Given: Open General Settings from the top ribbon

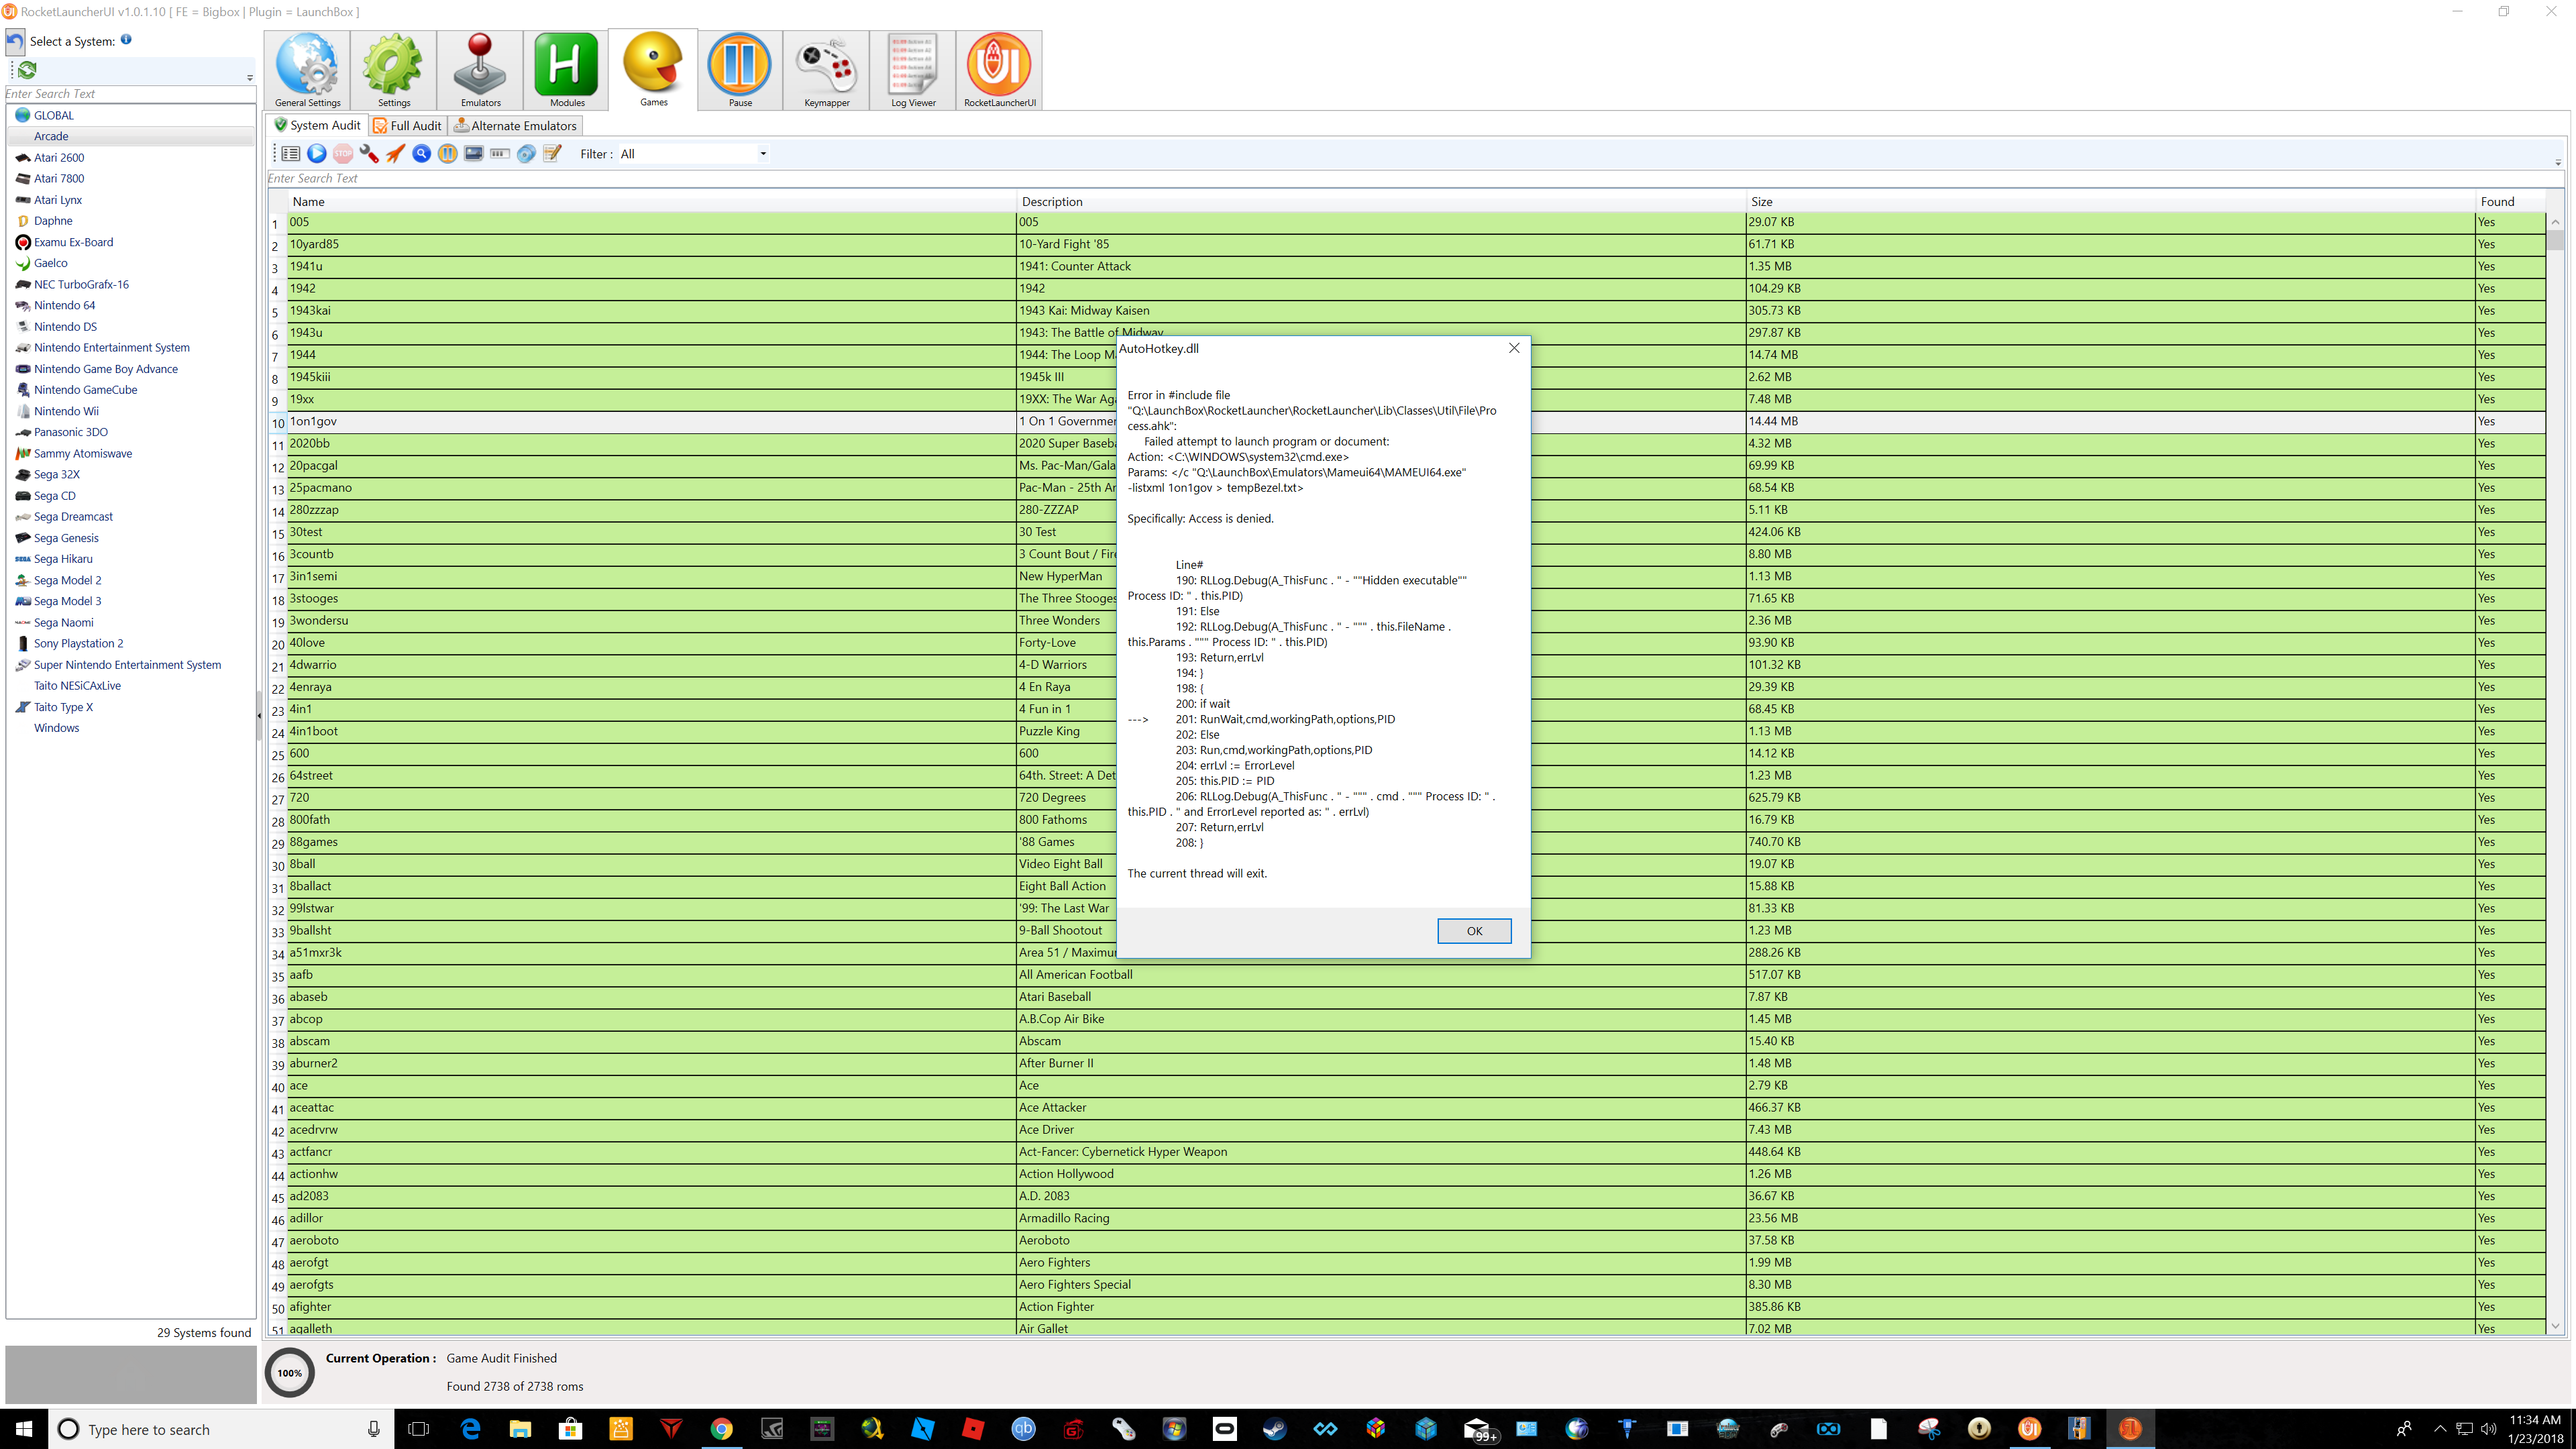Looking at the screenshot, I should coord(307,70).
